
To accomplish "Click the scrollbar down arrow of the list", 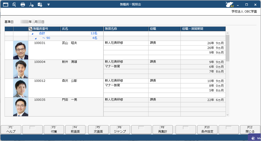I will (227, 115).
